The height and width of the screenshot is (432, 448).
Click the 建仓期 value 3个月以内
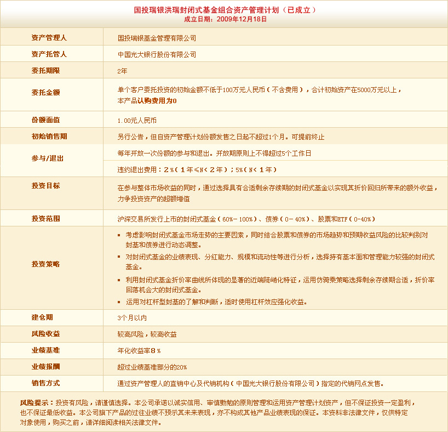tap(132, 317)
